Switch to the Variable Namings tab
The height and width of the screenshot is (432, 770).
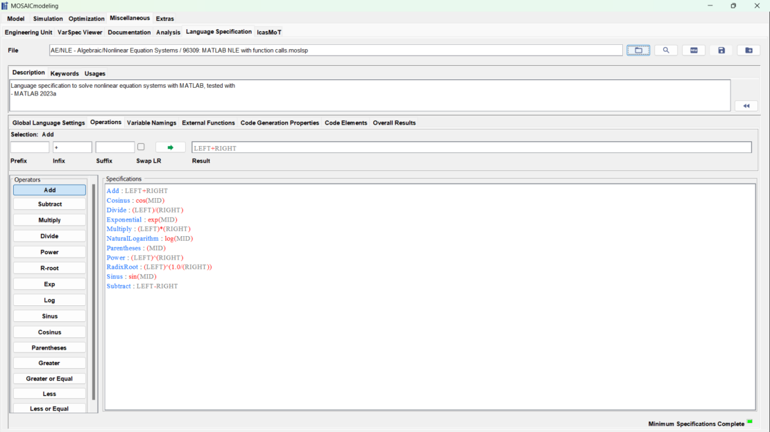tap(151, 123)
